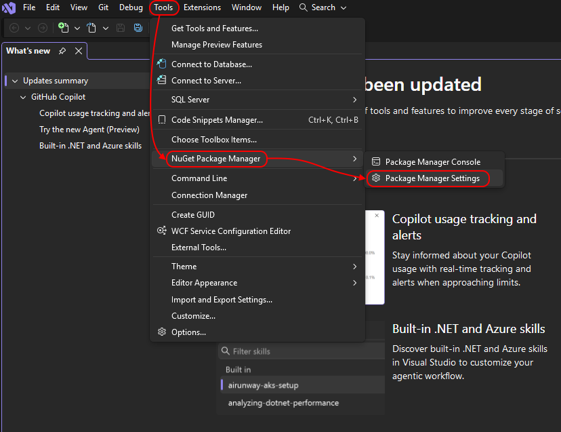The width and height of the screenshot is (561, 432).
Task: Click the Filter skills input field
Action: (x=302, y=351)
